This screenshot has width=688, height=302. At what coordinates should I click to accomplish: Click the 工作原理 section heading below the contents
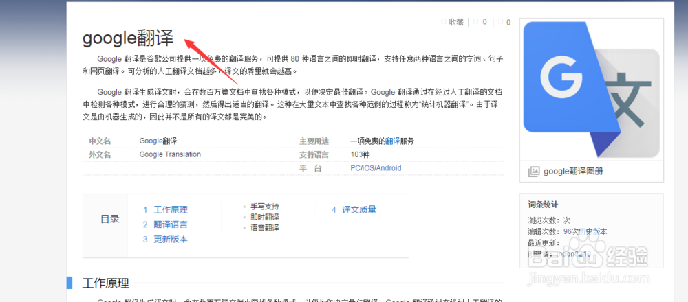pyautogui.click(x=105, y=283)
